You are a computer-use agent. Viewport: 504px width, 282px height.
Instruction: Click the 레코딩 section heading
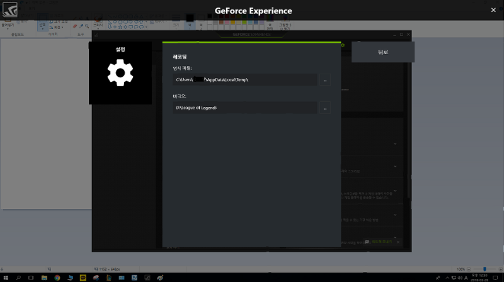180,57
